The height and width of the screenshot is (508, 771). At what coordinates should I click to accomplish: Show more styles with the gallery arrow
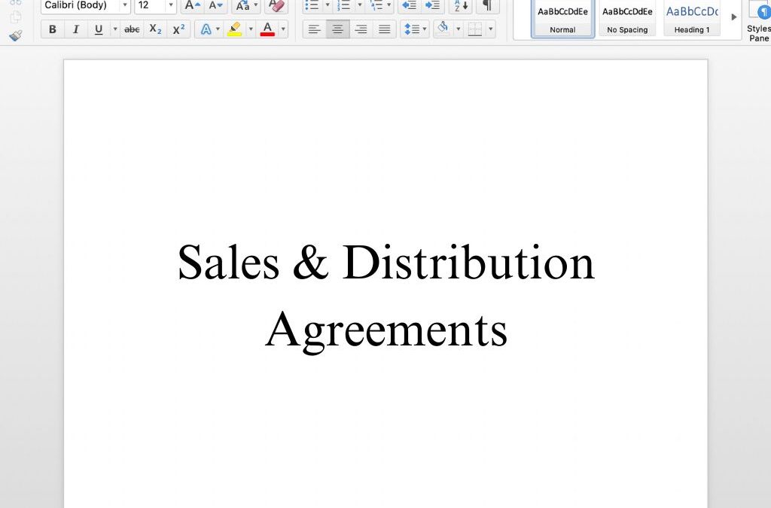click(x=733, y=17)
